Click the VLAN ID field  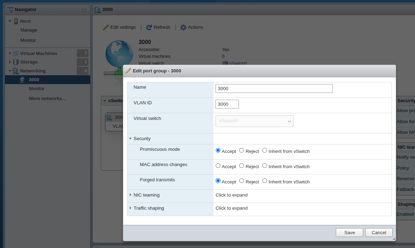pos(227,104)
